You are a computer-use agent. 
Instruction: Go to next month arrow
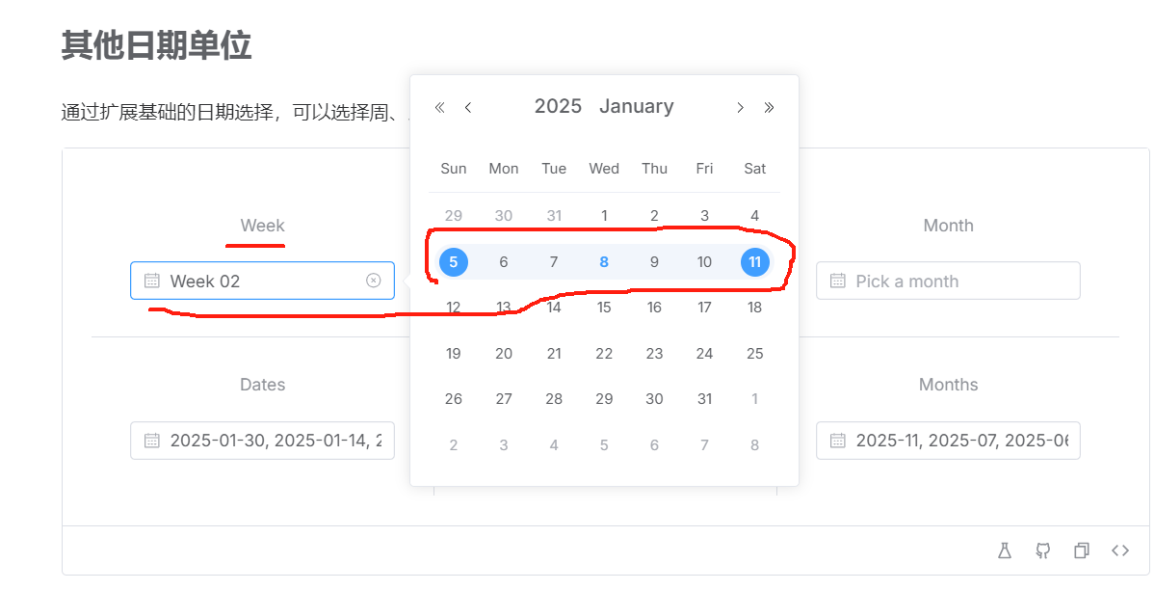(740, 108)
